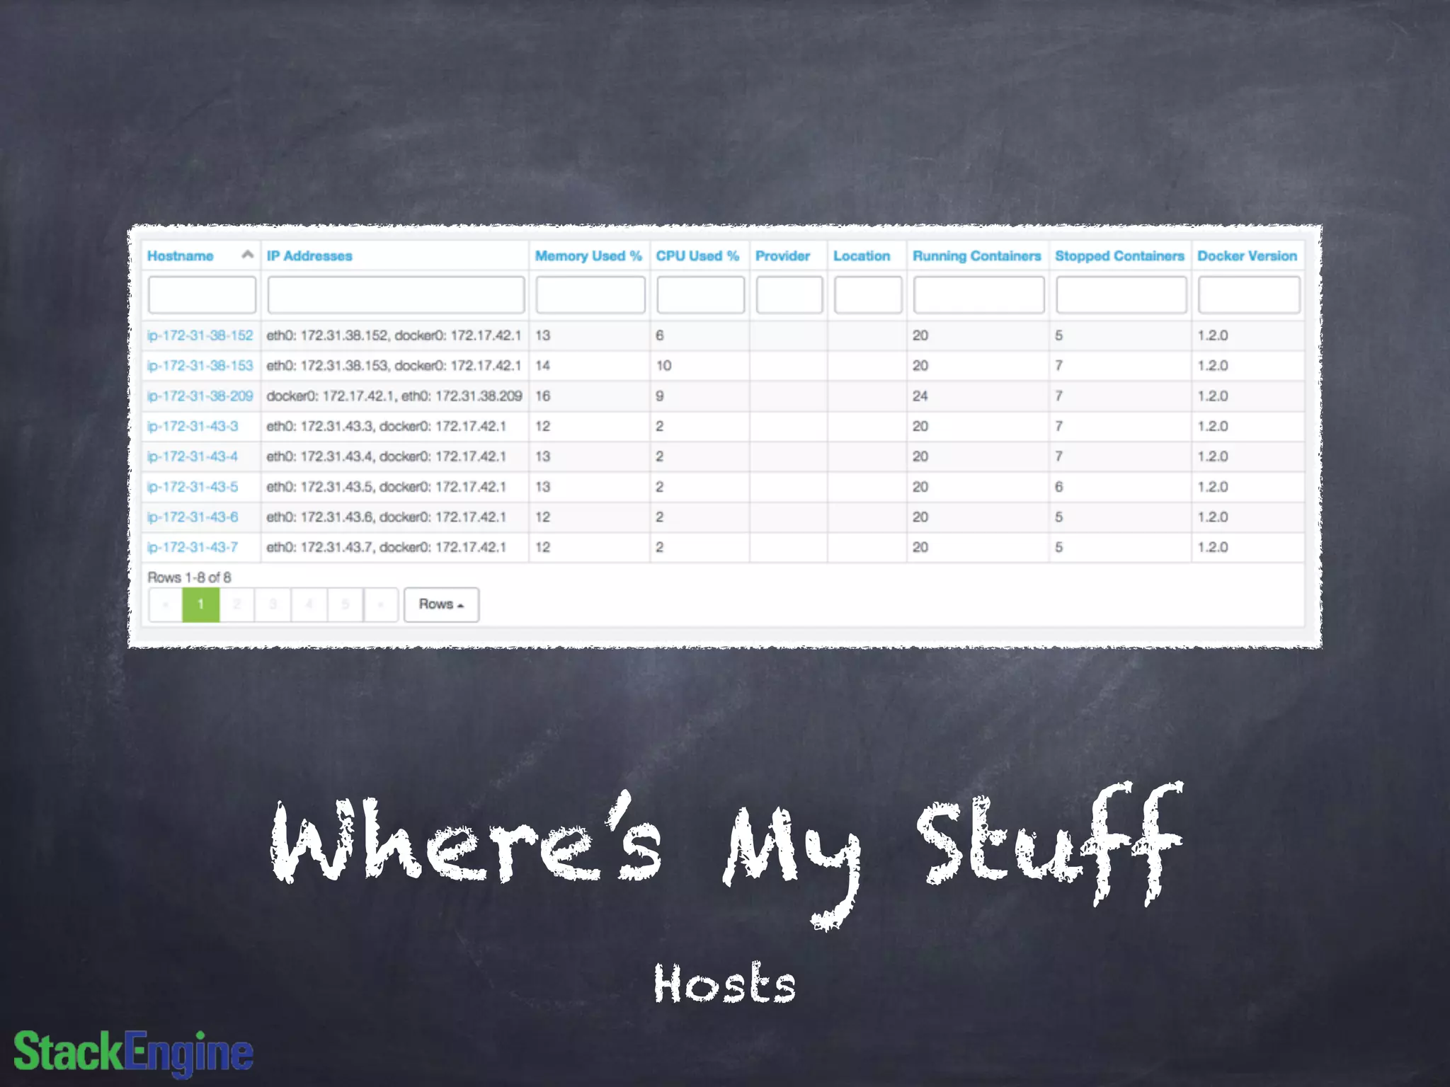The image size is (1450, 1087).
Task: Click memory value 14 for ip-172-31-38-153
Action: (543, 366)
